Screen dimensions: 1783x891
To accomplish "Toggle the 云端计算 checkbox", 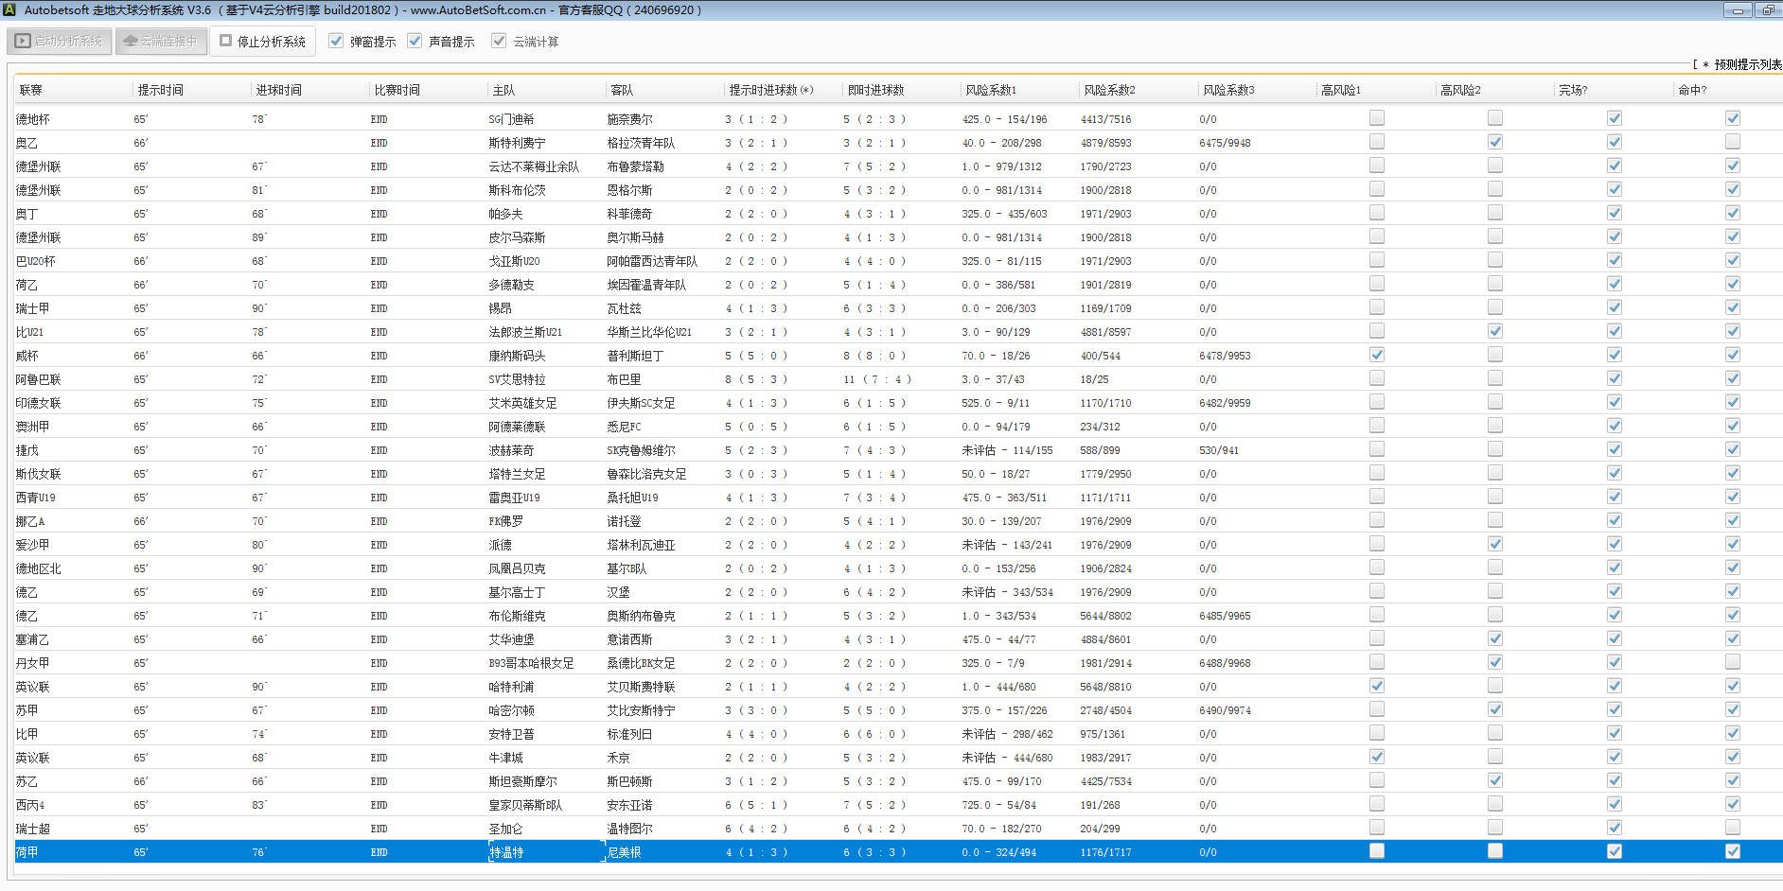I will [x=499, y=42].
